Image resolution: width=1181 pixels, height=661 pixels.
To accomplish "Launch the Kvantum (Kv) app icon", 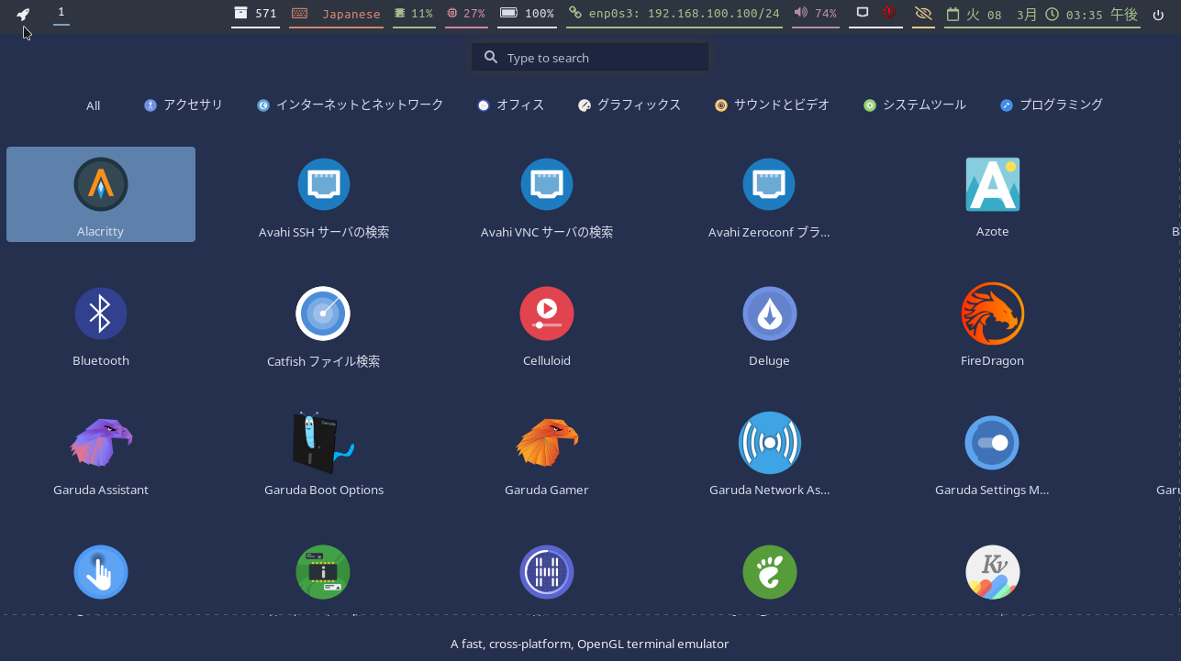I will point(992,572).
